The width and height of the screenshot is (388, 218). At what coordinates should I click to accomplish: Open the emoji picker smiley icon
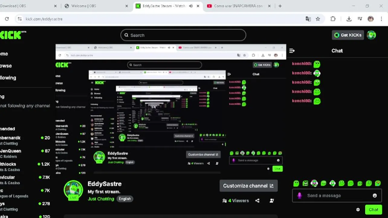[x=375, y=196]
